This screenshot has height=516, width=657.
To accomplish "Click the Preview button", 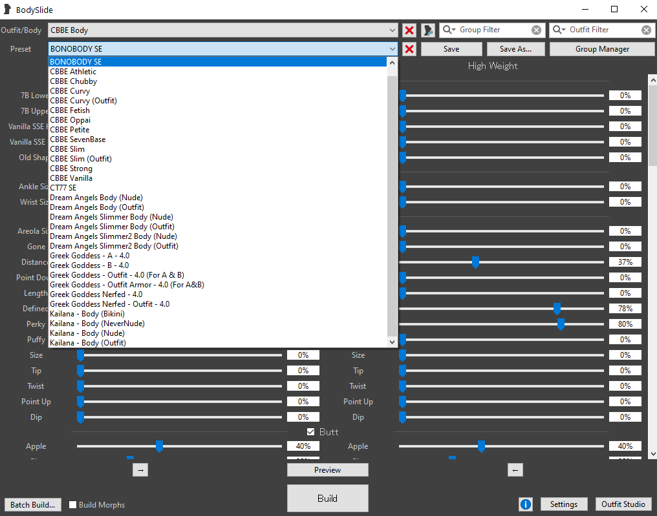I will click(327, 470).
